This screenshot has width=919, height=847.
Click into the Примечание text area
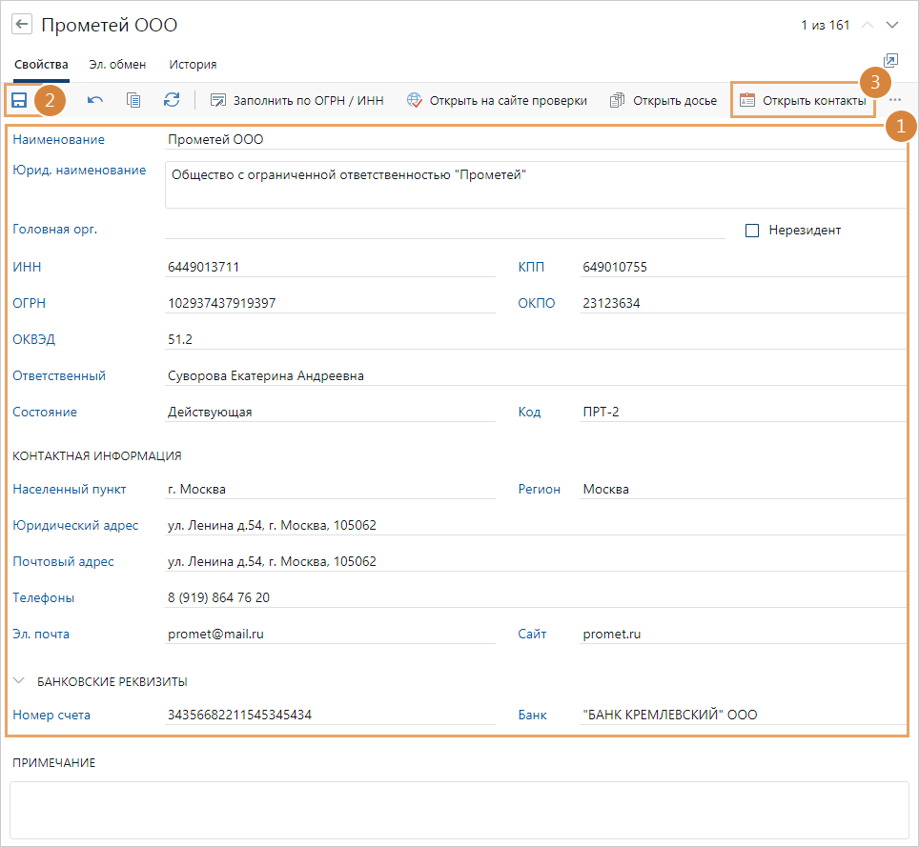459,810
